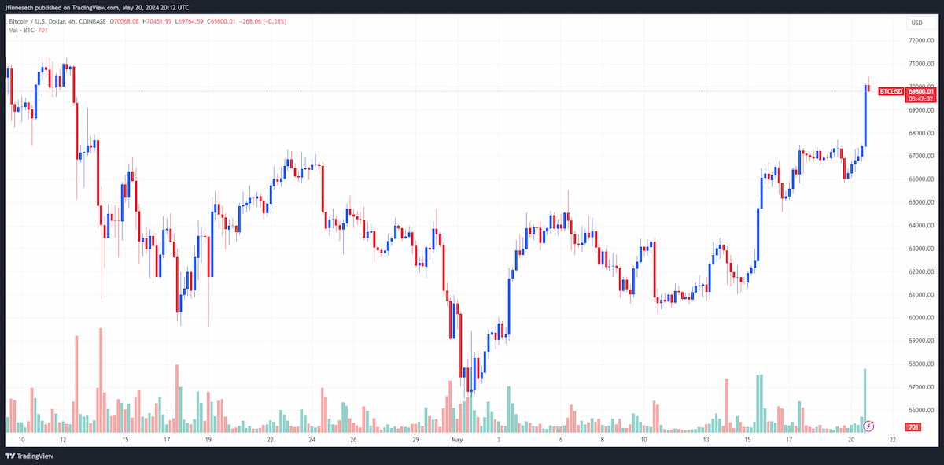
Task: Click the red dotted last-price line
Action: [441, 91]
